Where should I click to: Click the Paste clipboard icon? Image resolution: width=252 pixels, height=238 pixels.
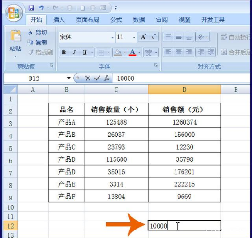[15, 36]
